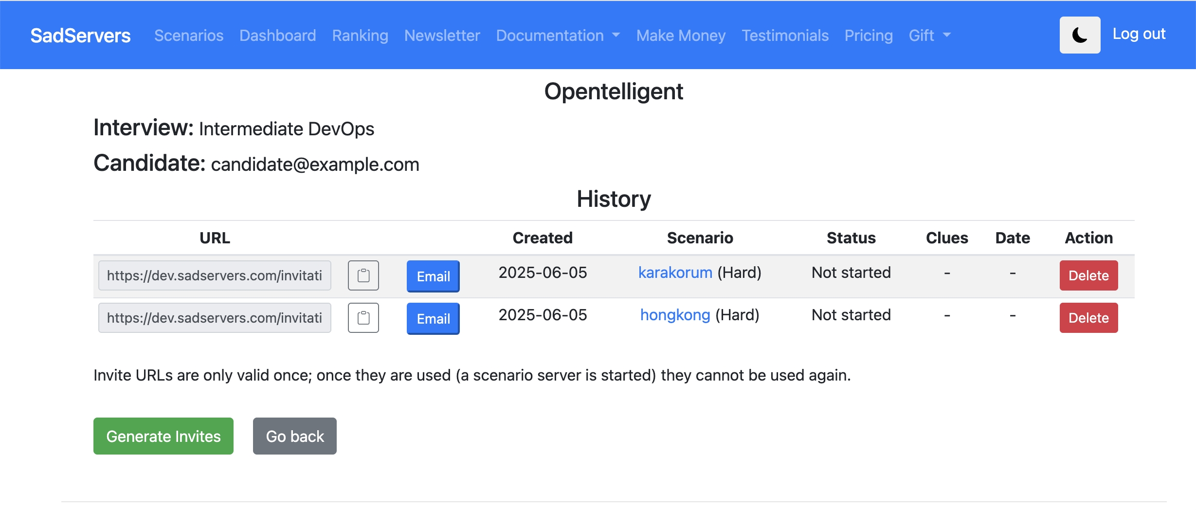Click Generate Invites button

pos(163,436)
